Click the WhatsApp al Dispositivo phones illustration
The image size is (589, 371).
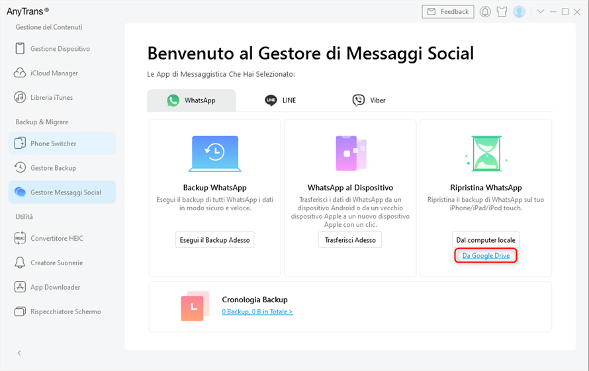click(x=351, y=153)
